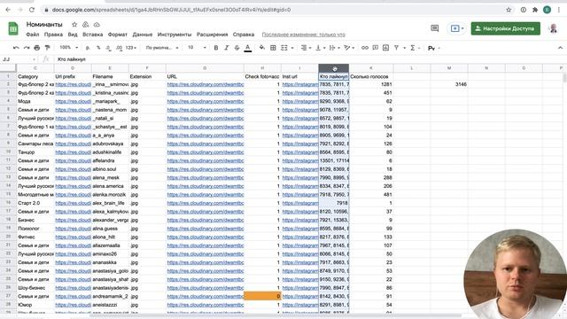Insert a chart

point(386,48)
